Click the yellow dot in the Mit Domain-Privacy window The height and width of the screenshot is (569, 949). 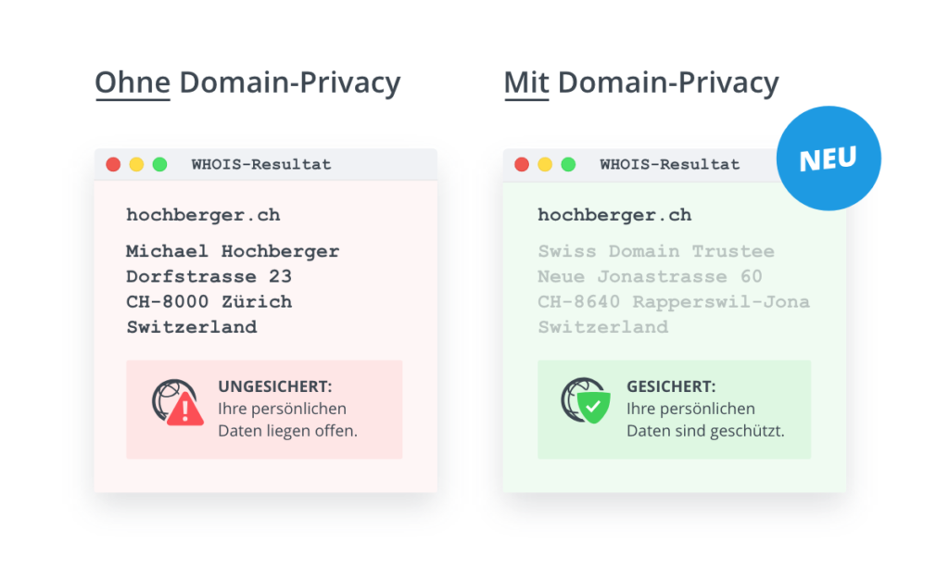point(545,165)
